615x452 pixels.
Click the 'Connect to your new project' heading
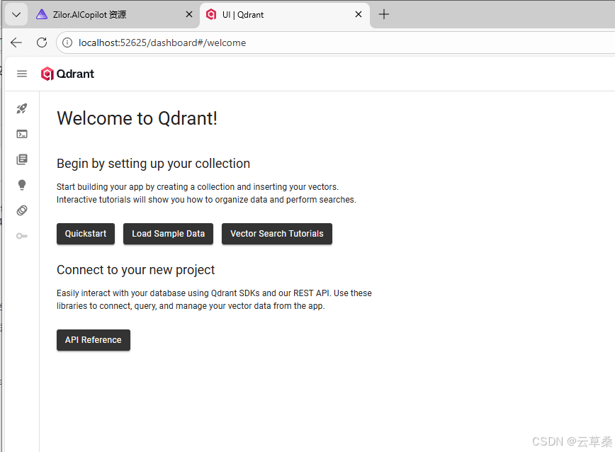click(136, 270)
